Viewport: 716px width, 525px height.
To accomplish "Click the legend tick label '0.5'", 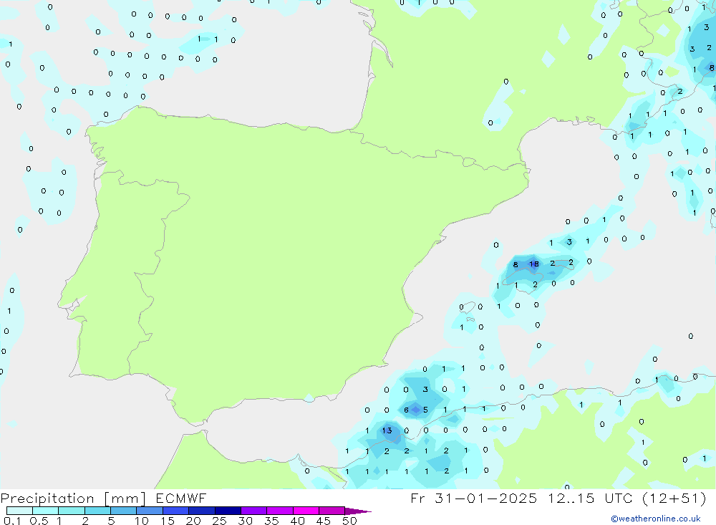I will (39, 521).
